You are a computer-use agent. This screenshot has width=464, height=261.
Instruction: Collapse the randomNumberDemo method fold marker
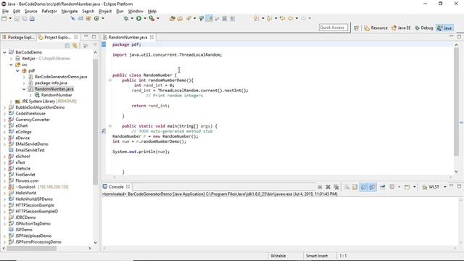point(109,80)
